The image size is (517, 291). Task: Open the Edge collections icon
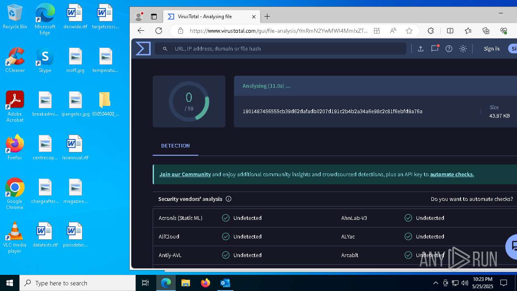pyautogui.click(x=486, y=31)
